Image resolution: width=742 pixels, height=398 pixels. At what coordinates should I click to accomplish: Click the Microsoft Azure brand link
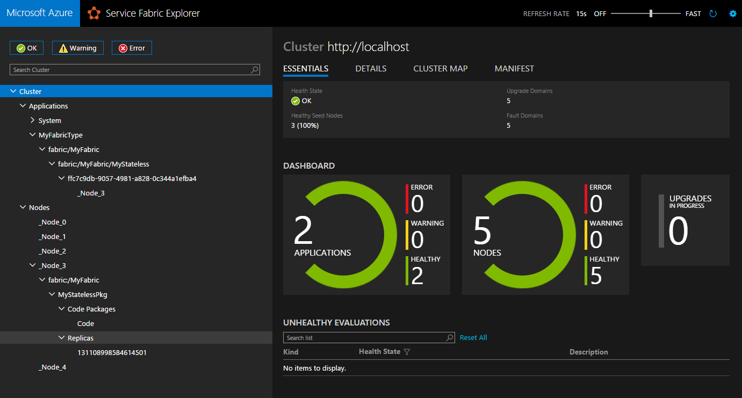(40, 13)
